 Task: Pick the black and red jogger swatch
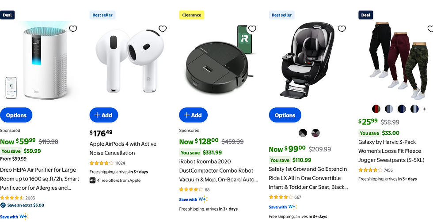pos(376,109)
